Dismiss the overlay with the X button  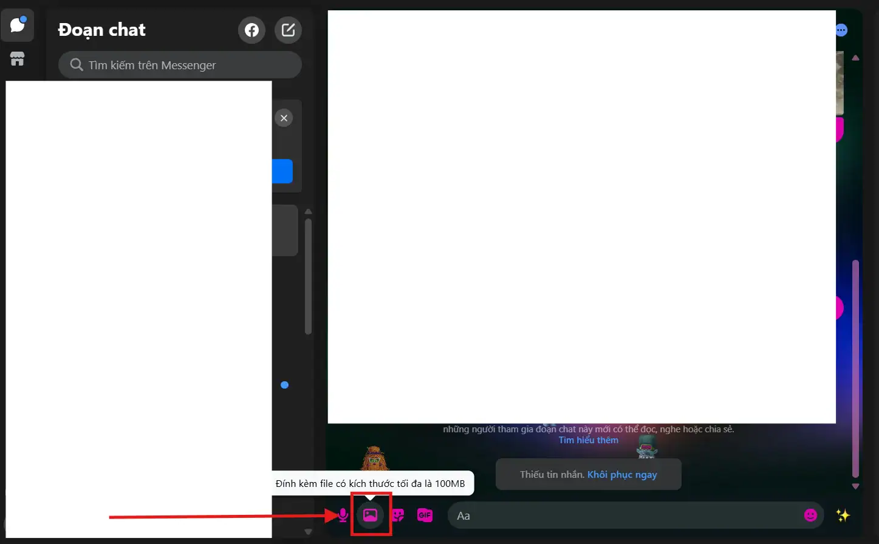point(284,117)
